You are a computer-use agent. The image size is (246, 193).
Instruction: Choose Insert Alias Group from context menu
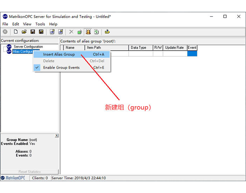tap(72, 54)
